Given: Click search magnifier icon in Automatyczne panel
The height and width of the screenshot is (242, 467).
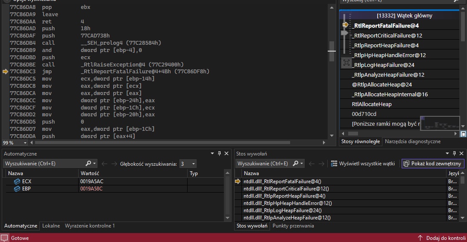Looking at the screenshot, I should (x=88, y=163).
